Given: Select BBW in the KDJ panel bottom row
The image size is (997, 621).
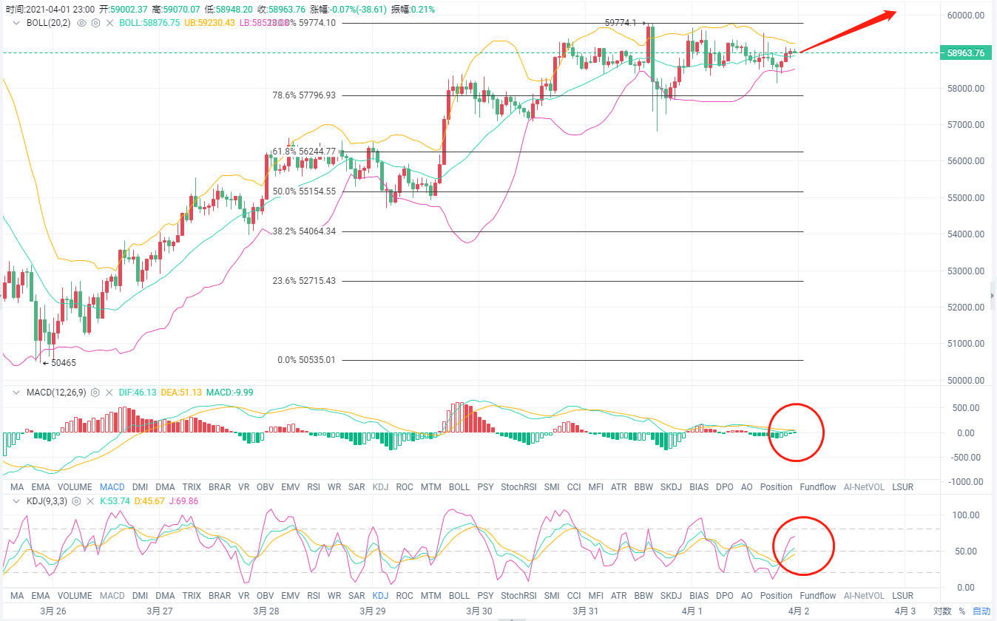Looking at the screenshot, I should tap(643, 596).
